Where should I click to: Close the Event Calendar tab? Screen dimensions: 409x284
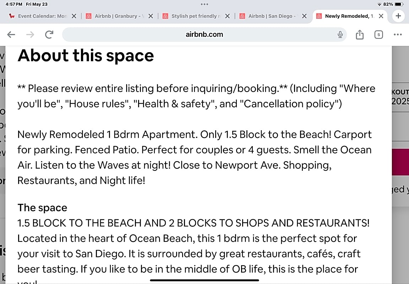pos(74,16)
